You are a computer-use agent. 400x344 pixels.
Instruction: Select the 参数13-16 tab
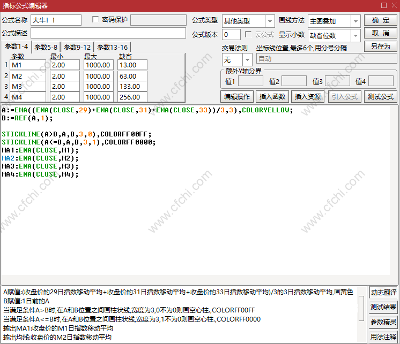tap(112, 47)
